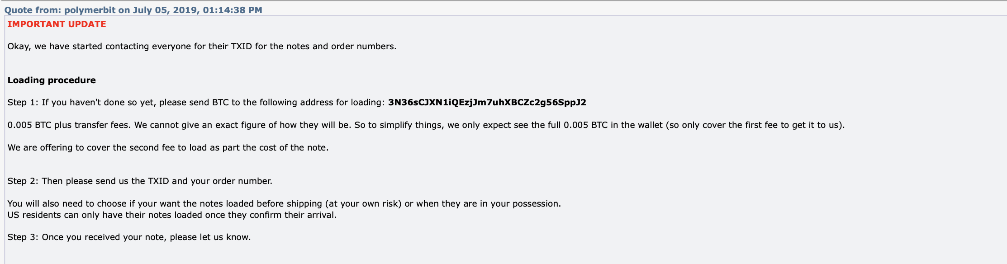Click the notes loaded before shipping sentence
The height and width of the screenshot is (264, 1007).
tap(284, 204)
